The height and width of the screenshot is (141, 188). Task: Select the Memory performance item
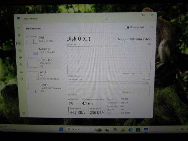[44, 51]
